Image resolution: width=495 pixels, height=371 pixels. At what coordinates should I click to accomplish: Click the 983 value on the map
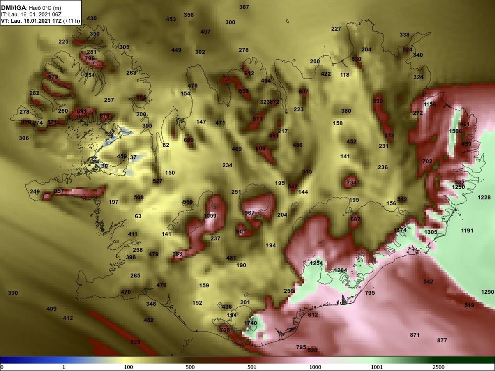[x=177, y=254]
